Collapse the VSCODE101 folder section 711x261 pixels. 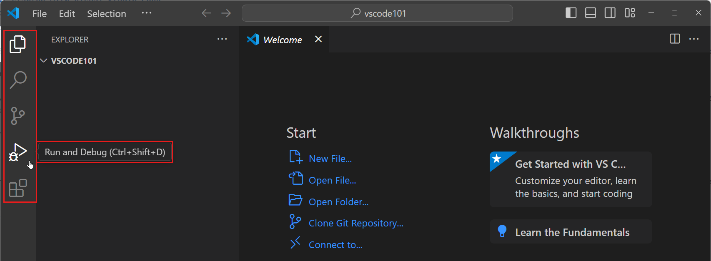point(43,61)
